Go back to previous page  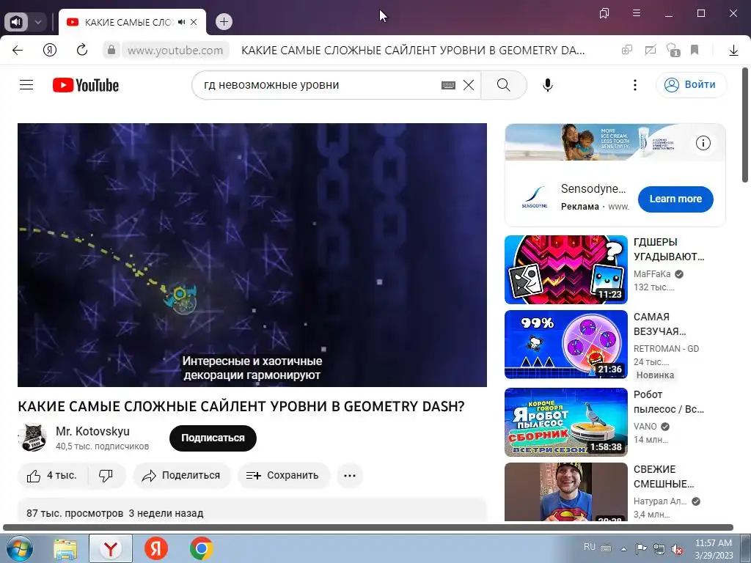(x=18, y=50)
